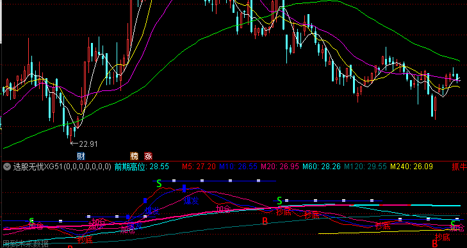The image size is (467, 248).
Task: Select the upper blue 爆发 breakout label
Action: click(191, 201)
